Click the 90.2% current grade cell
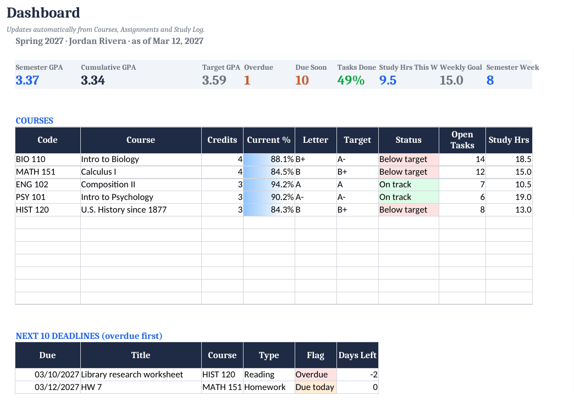Viewport: 580px width, 401px height. tap(269, 197)
